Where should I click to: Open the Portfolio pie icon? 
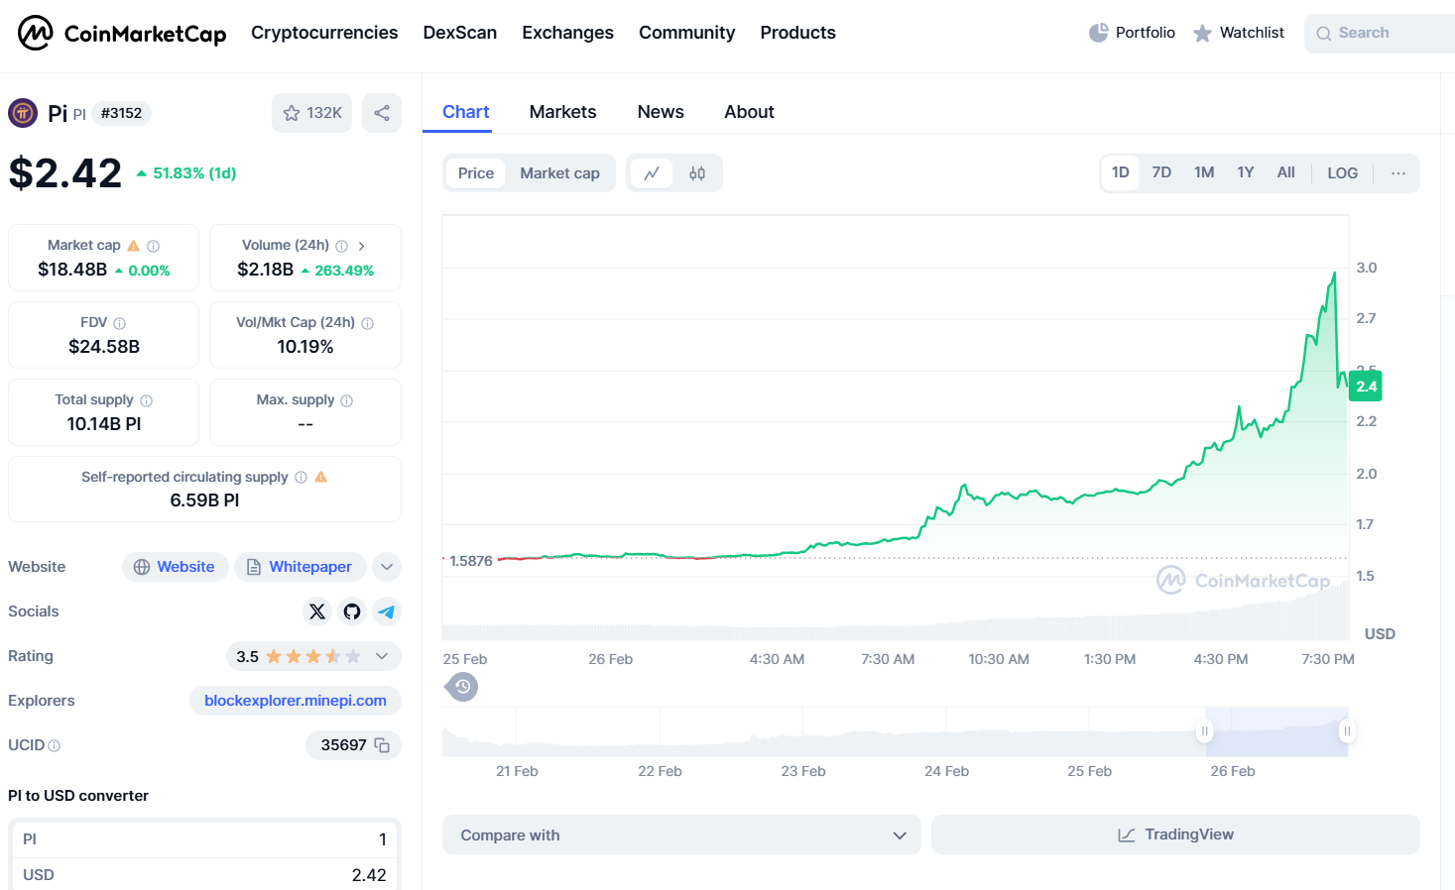coord(1098,33)
